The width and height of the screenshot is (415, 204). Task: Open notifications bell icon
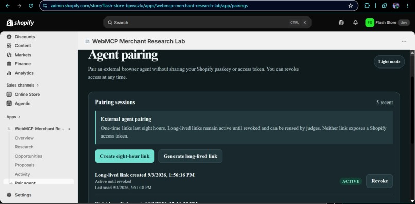click(x=355, y=23)
